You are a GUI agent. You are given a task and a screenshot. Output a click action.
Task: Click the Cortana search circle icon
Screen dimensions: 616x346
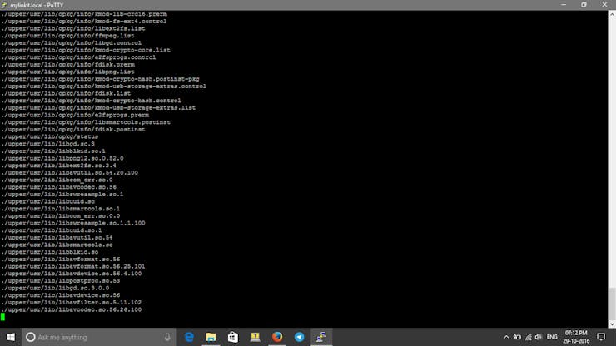[31, 337]
